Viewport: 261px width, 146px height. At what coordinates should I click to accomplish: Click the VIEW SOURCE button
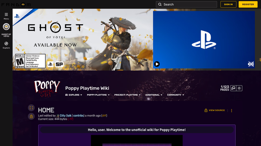tap(214, 110)
